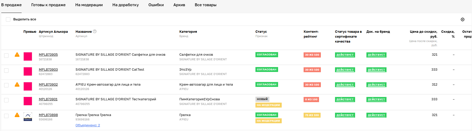Click pink preview thumbnail of MPL873902
Viewport: 472px width, 131px height.
(28, 86)
